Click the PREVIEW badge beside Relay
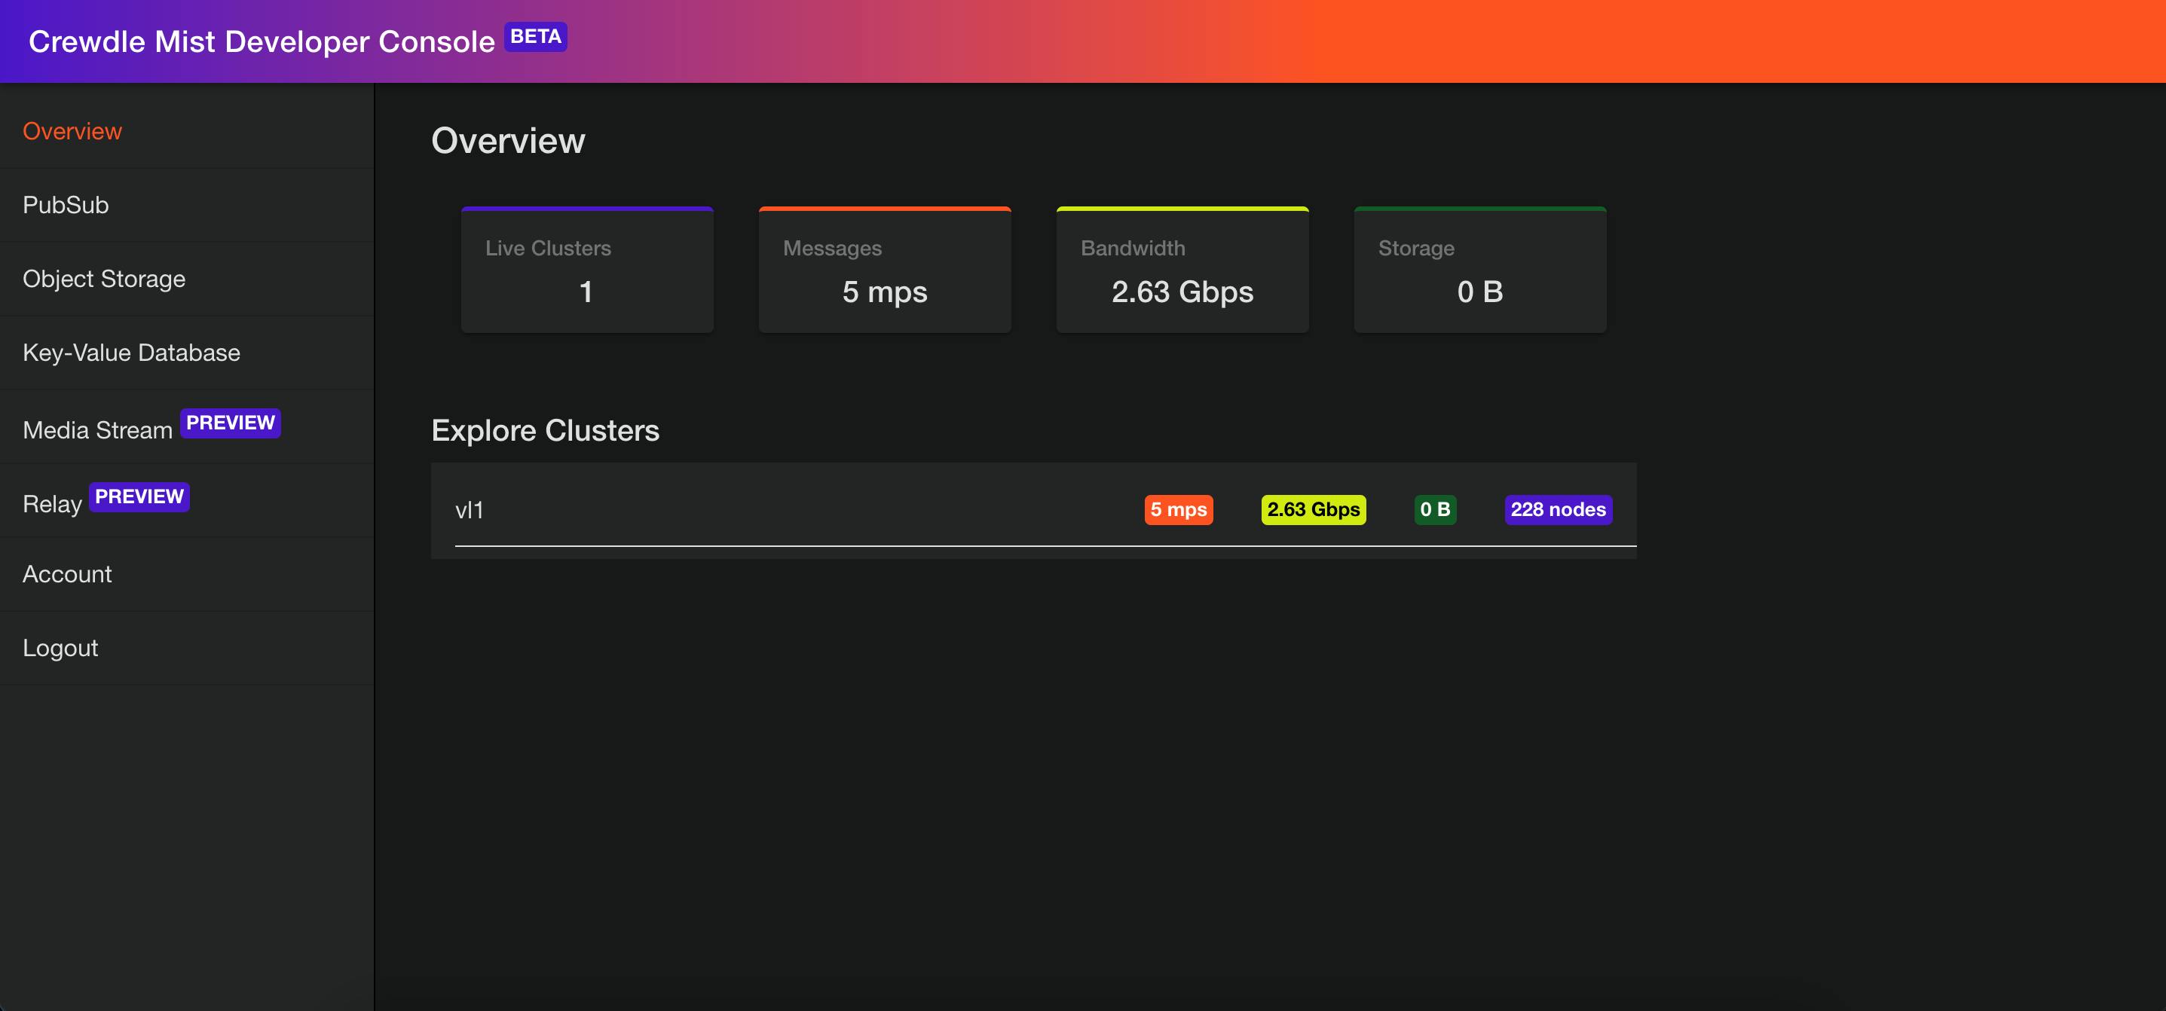Screen dimensions: 2166x1011 click(139, 496)
